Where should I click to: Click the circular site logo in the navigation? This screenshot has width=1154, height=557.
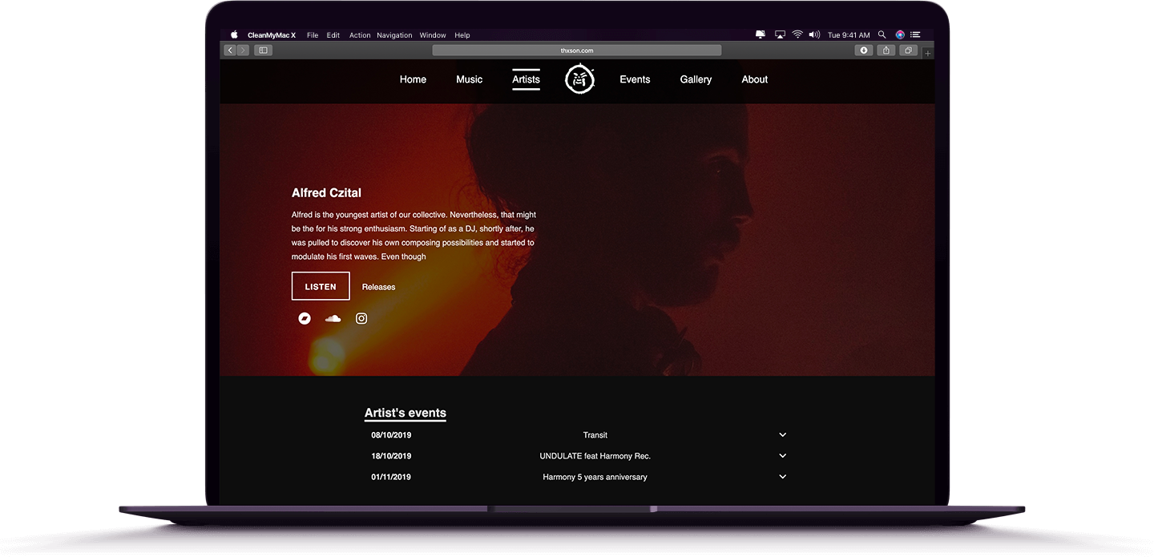coord(580,79)
